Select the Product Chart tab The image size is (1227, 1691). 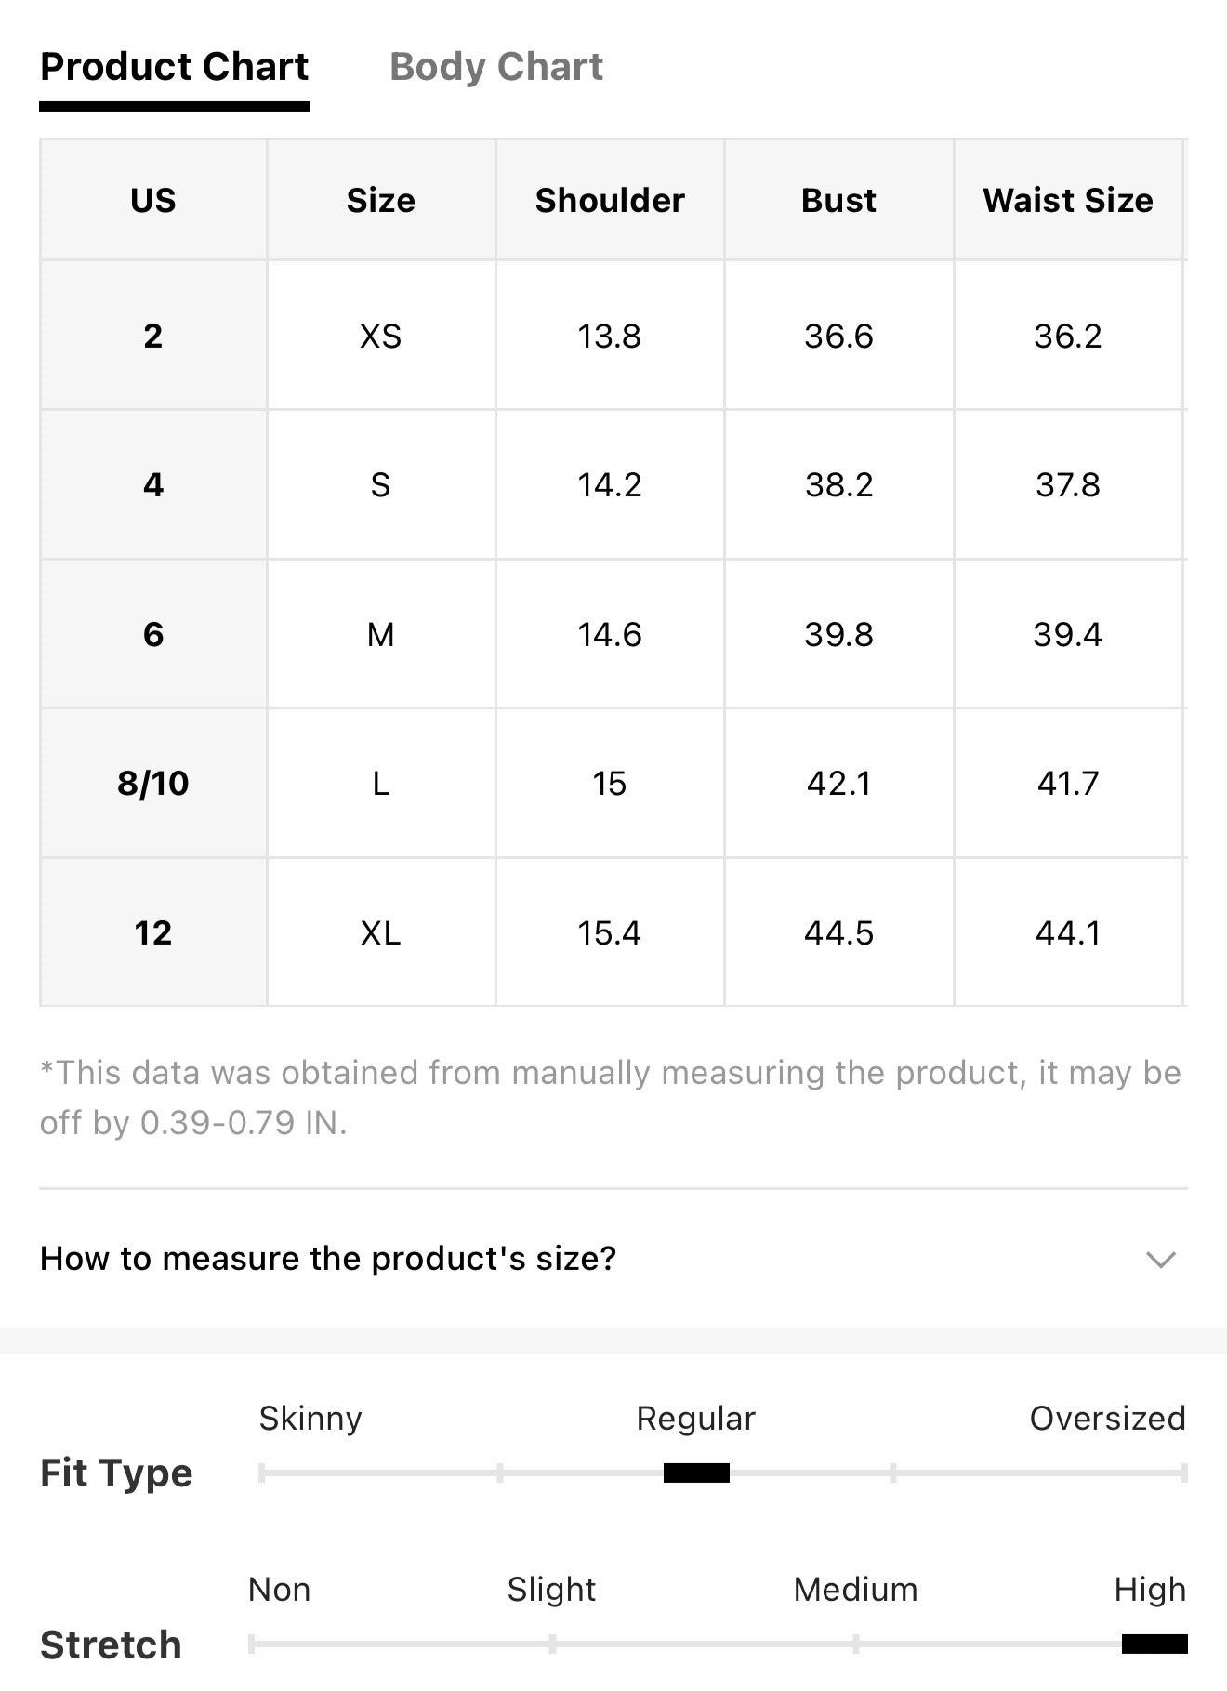point(174,67)
